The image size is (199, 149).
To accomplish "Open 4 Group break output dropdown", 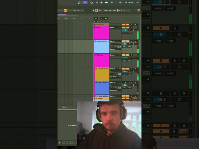I will coord(115,55).
